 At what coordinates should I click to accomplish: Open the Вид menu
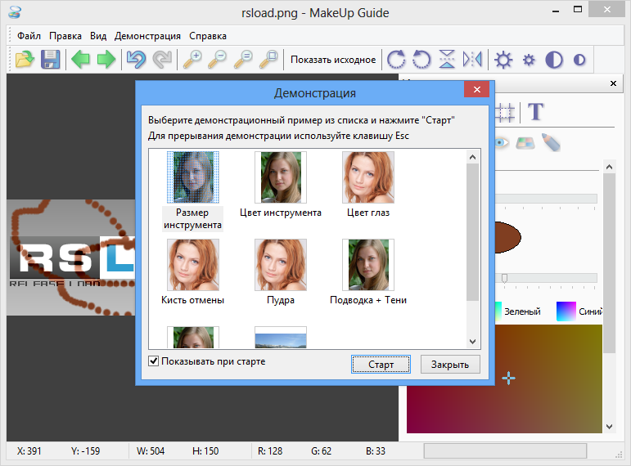click(x=98, y=36)
